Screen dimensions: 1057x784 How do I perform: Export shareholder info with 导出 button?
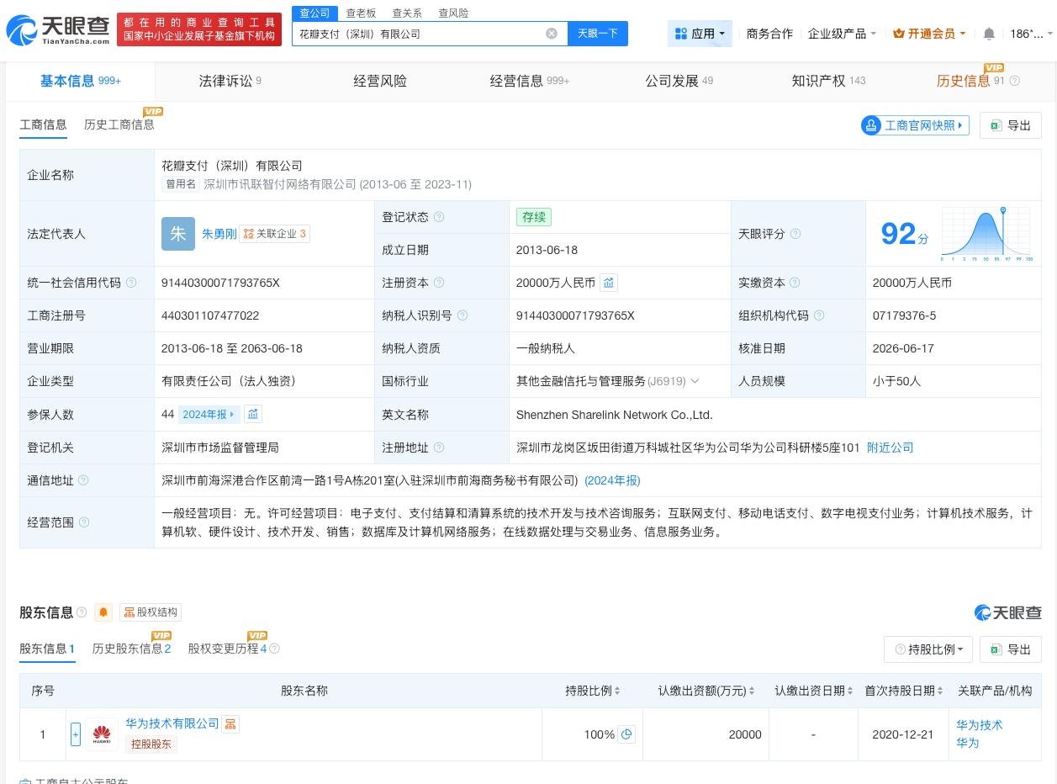1010,649
